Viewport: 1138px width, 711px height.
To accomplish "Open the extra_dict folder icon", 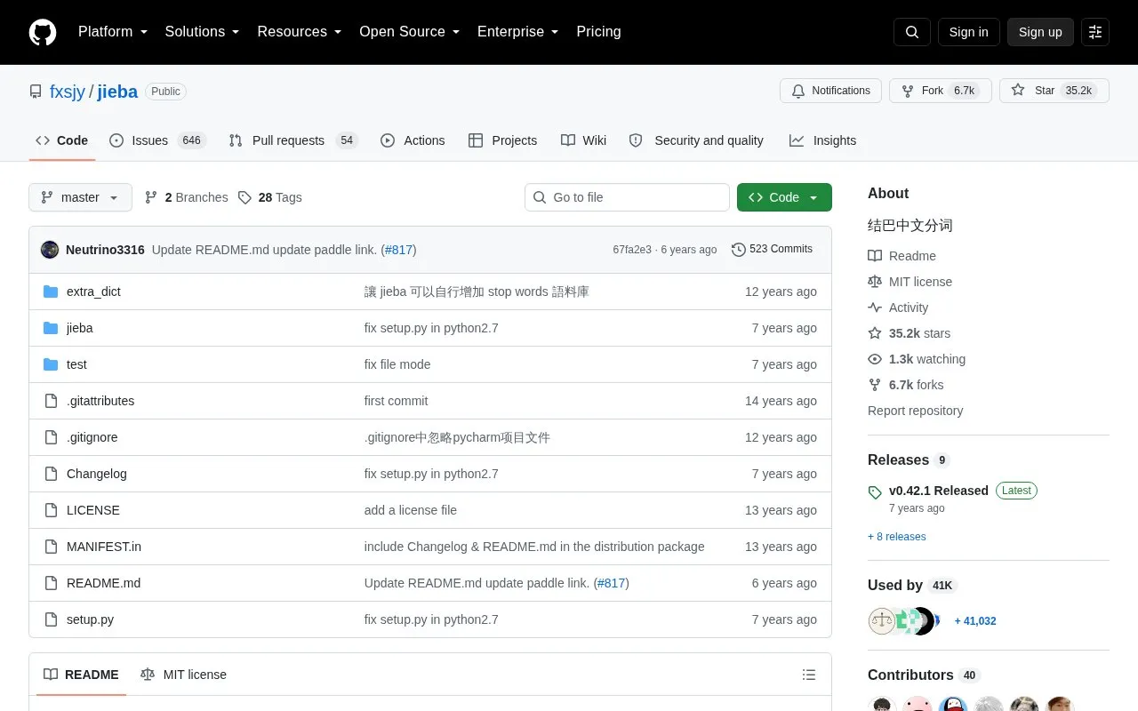I will [51, 292].
